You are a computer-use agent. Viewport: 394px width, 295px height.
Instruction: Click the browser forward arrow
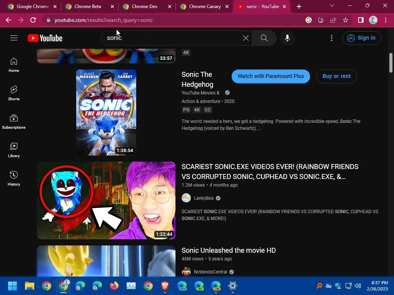point(21,20)
